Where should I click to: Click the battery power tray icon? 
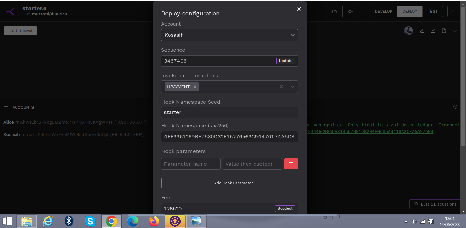tap(431, 222)
